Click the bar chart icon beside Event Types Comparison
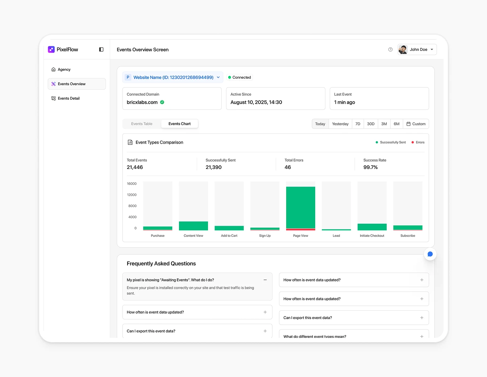The image size is (487, 377). click(x=130, y=142)
